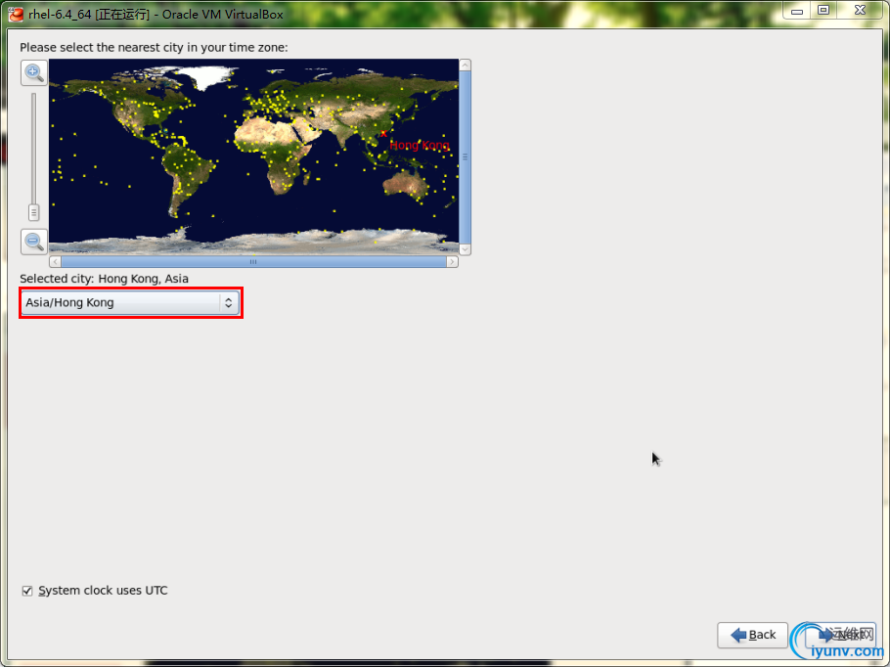Click the map vertical scrollbar down arrow
This screenshot has width=890, height=667.
[465, 249]
